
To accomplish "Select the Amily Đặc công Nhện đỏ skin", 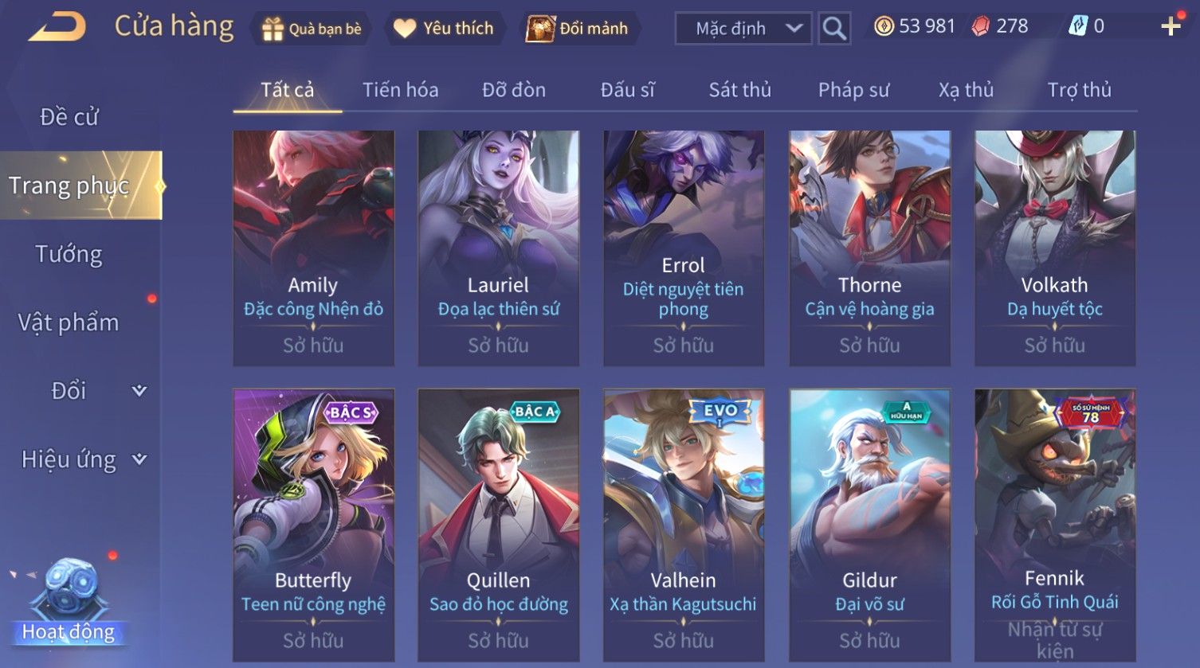I will pyautogui.click(x=313, y=248).
